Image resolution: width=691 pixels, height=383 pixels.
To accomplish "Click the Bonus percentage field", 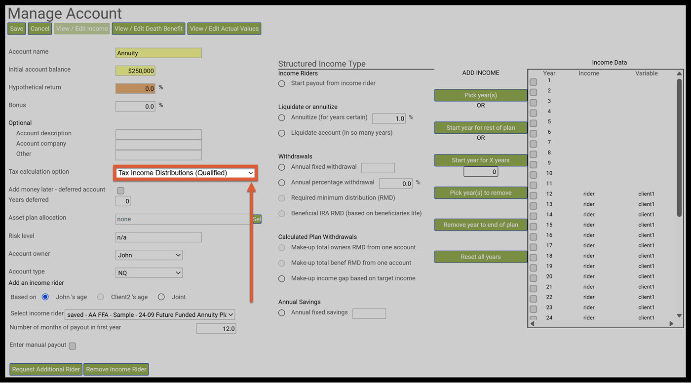I will coord(135,106).
